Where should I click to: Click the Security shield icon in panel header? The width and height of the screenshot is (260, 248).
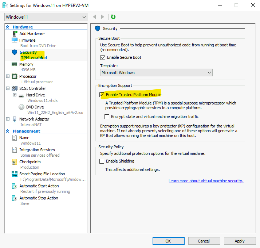(x=98, y=28)
